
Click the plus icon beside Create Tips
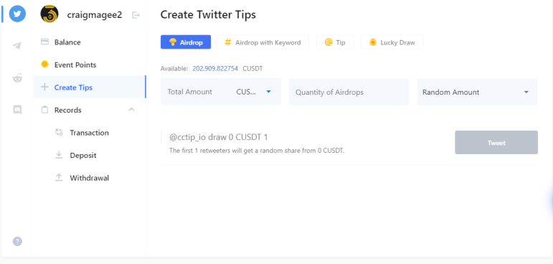coord(44,87)
